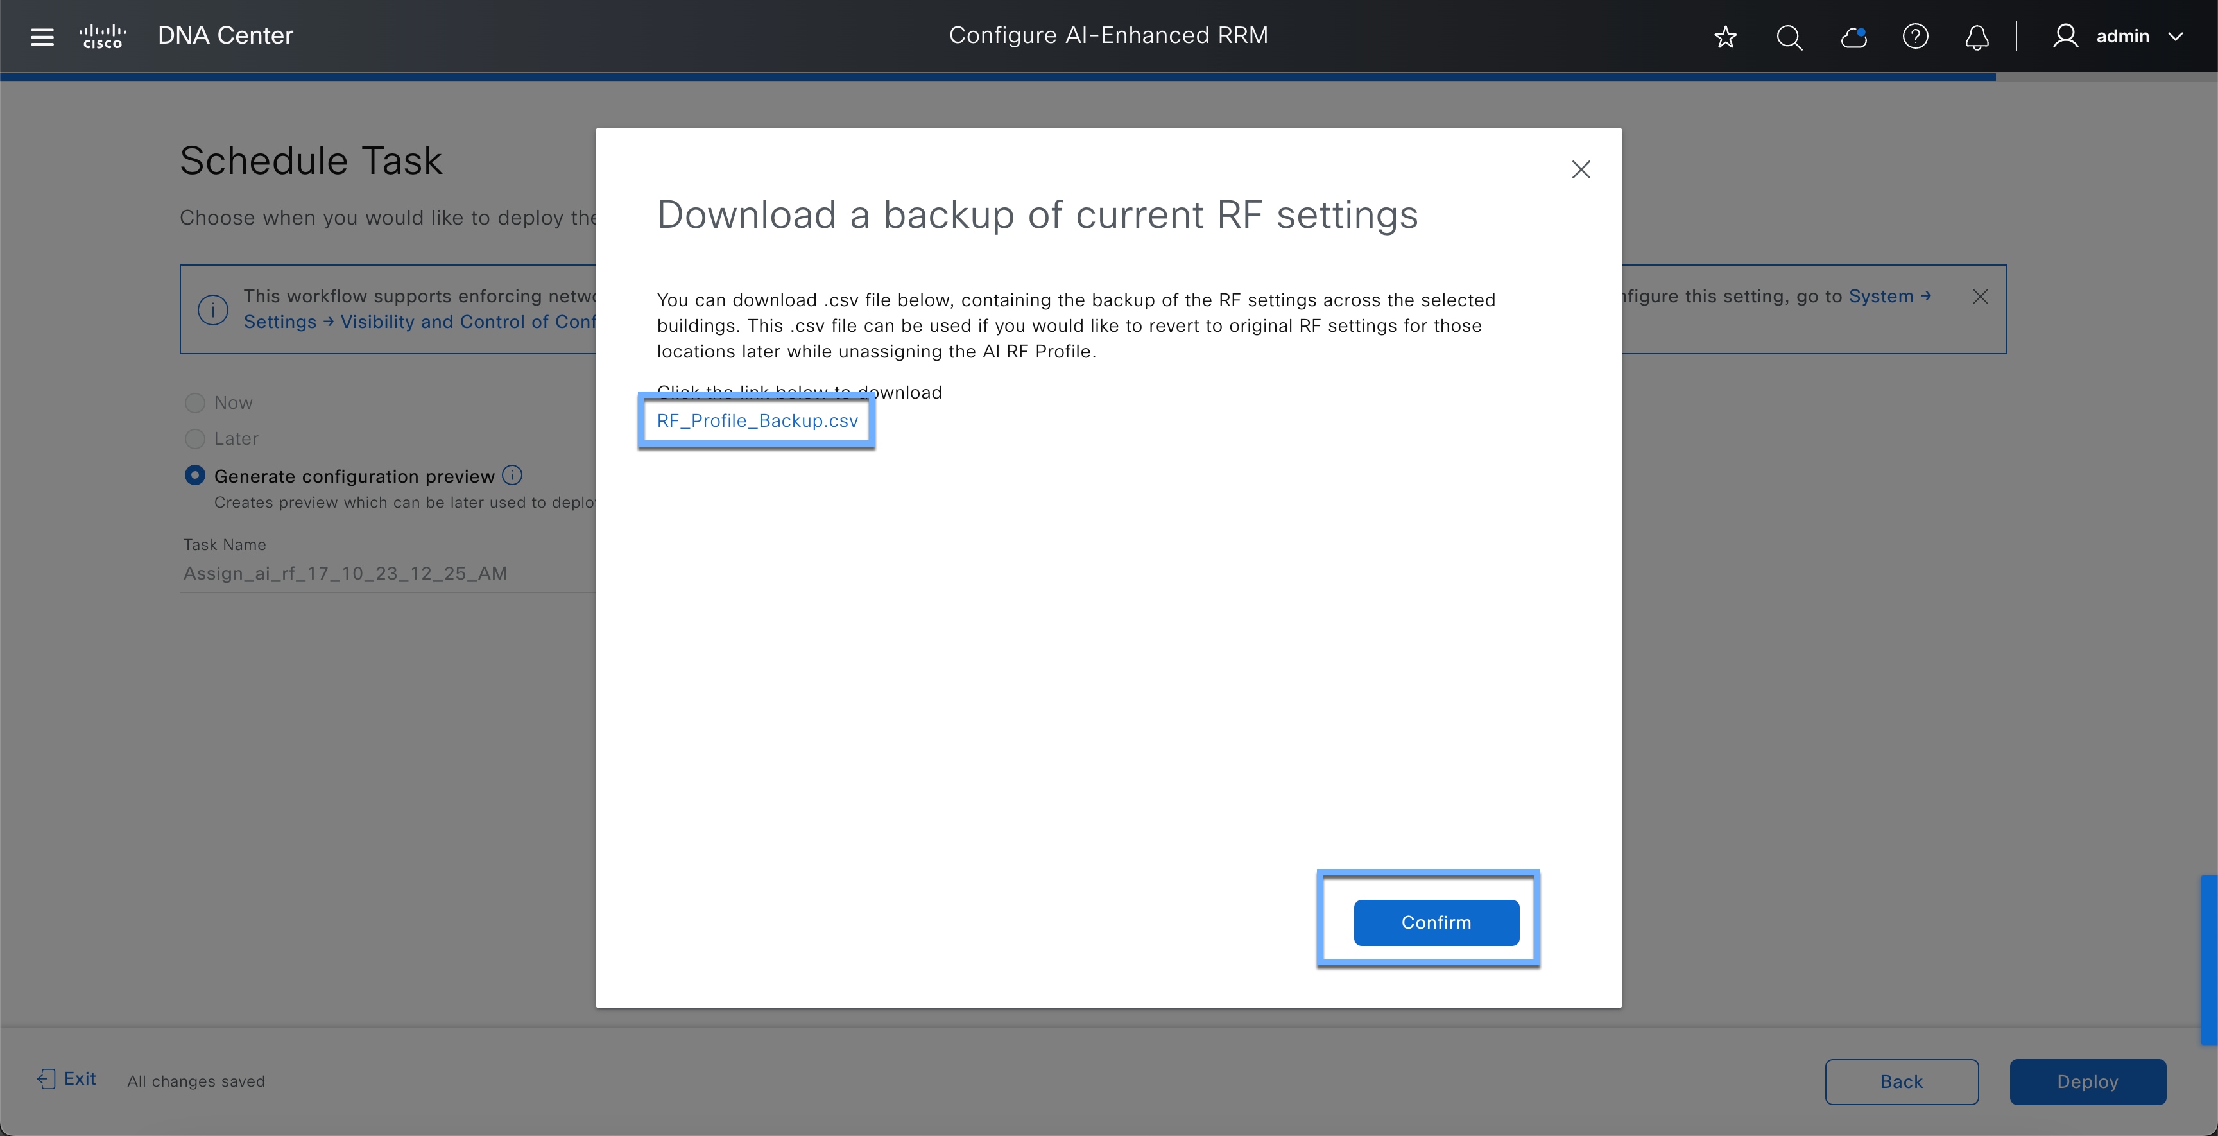The width and height of the screenshot is (2218, 1136).
Task: Click the Deploy button
Action: 2088,1081
